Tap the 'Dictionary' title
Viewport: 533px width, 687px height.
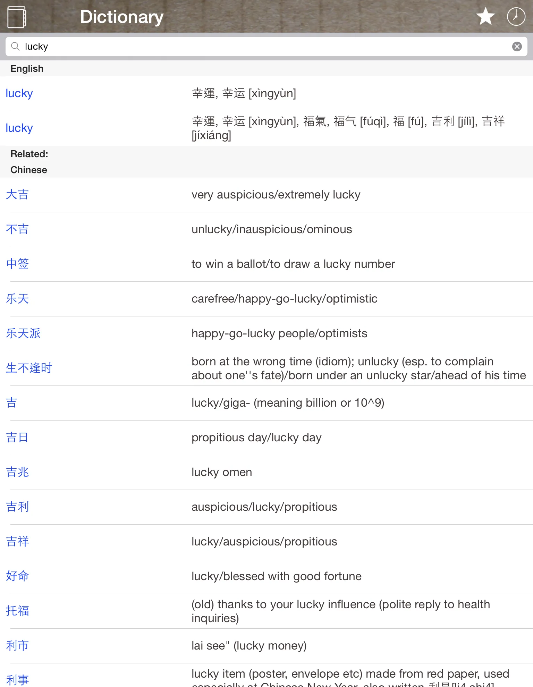[122, 17]
